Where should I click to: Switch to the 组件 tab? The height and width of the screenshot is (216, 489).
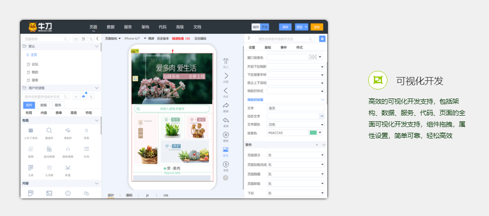point(29,105)
